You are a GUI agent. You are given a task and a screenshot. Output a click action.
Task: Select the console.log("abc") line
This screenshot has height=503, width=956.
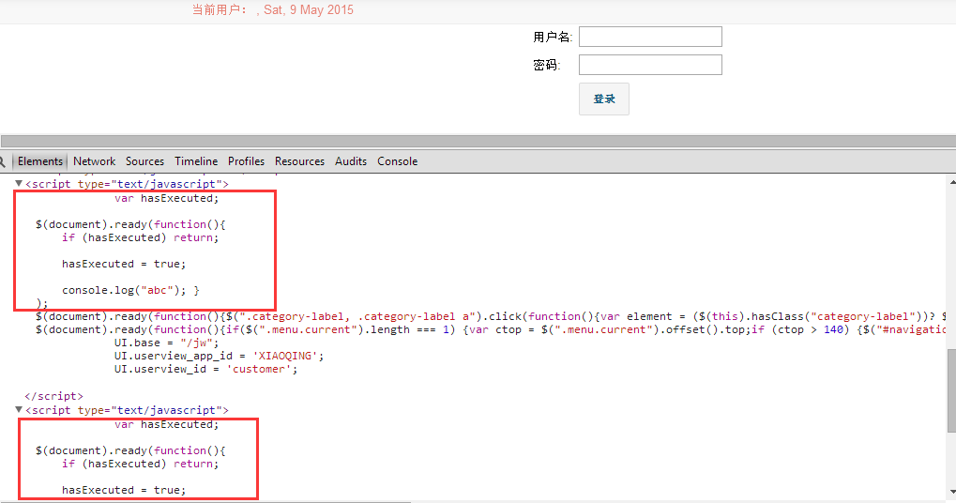point(130,290)
